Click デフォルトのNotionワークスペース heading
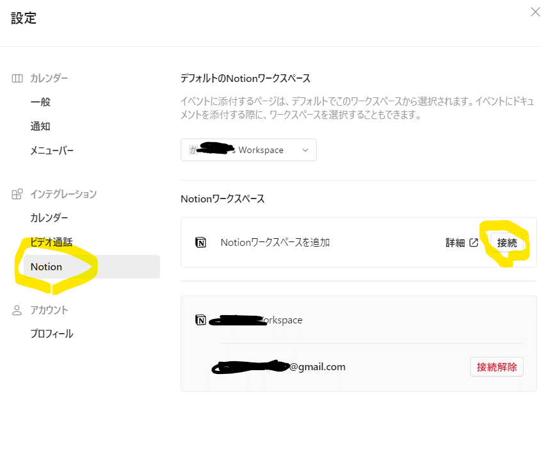Image resolution: width=541 pixels, height=456 pixels. coord(246,78)
